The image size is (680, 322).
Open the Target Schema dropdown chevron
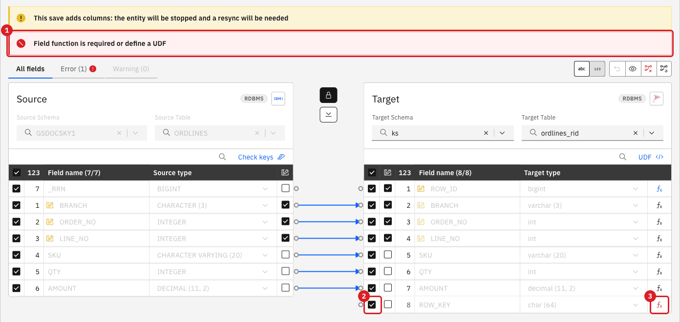pos(502,133)
